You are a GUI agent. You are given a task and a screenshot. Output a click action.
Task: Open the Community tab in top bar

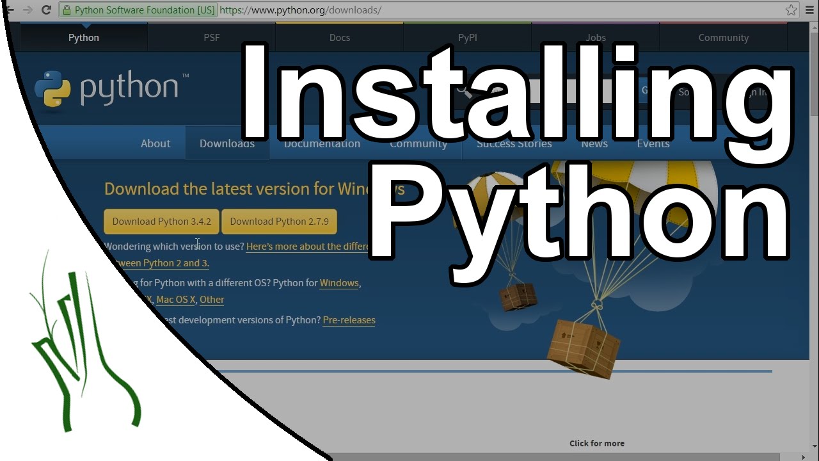(x=724, y=37)
